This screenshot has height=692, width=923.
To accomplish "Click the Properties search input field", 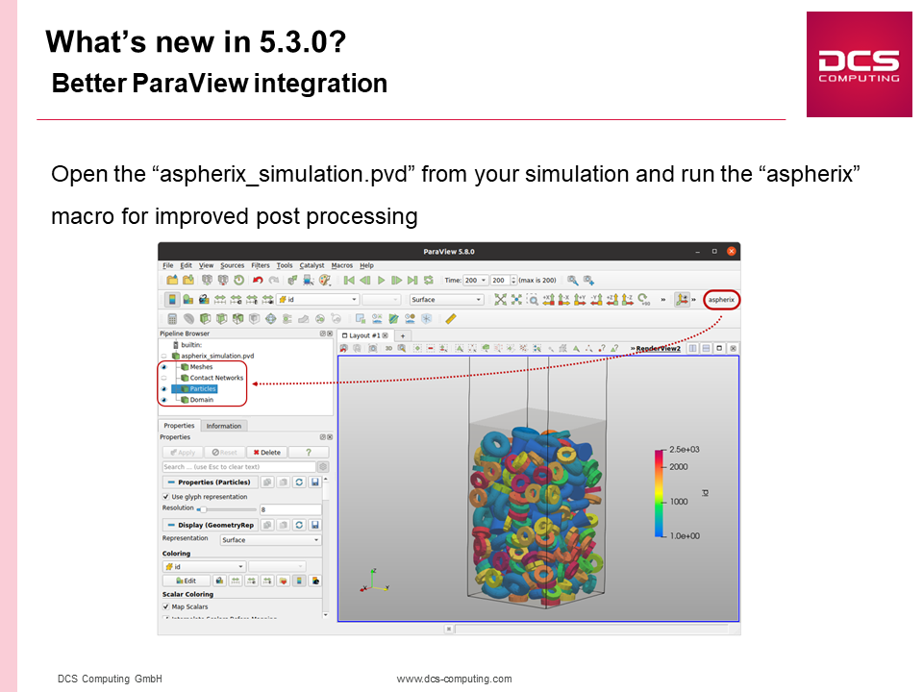I will coord(239,467).
